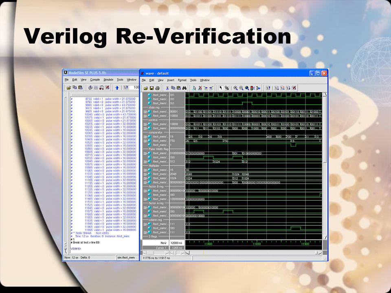Click Paste icon in wave window toolbar
This screenshot has width=391, height=293.
[178, 88]
